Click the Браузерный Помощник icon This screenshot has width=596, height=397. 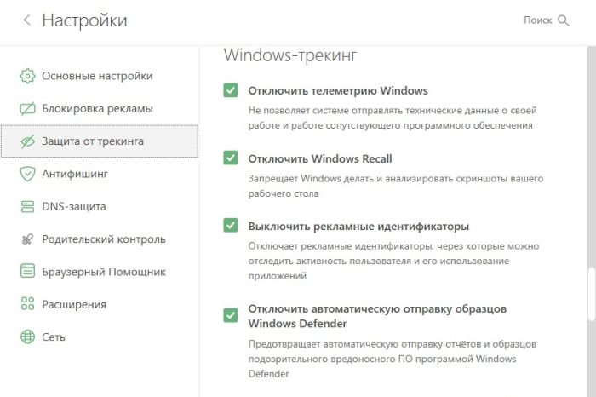click(x=26, y=272)
